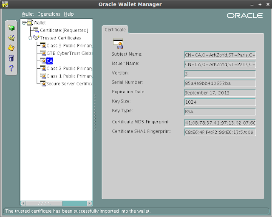Select Class 1 Public Primary certificate
Viewport: 272px width, 217px height.
pos(69,76)
